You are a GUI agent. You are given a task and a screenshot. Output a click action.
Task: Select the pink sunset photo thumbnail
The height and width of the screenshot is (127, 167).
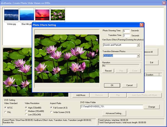pos(42,15)
